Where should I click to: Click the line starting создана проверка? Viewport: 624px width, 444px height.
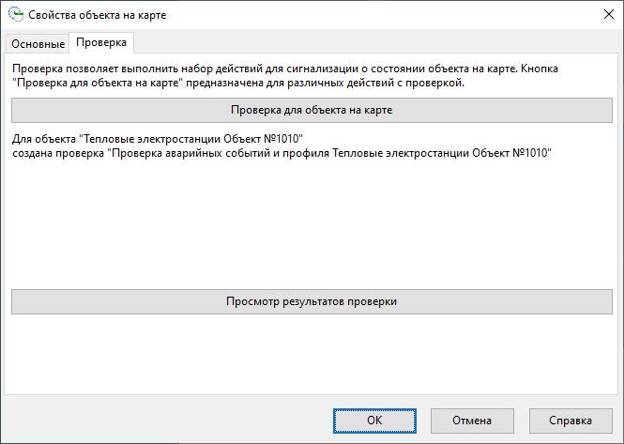[x=280, y=153]
